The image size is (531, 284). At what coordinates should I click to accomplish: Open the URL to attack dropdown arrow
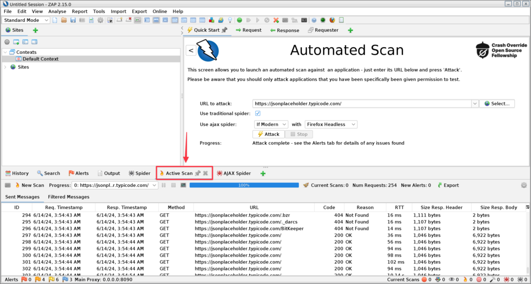475,104
